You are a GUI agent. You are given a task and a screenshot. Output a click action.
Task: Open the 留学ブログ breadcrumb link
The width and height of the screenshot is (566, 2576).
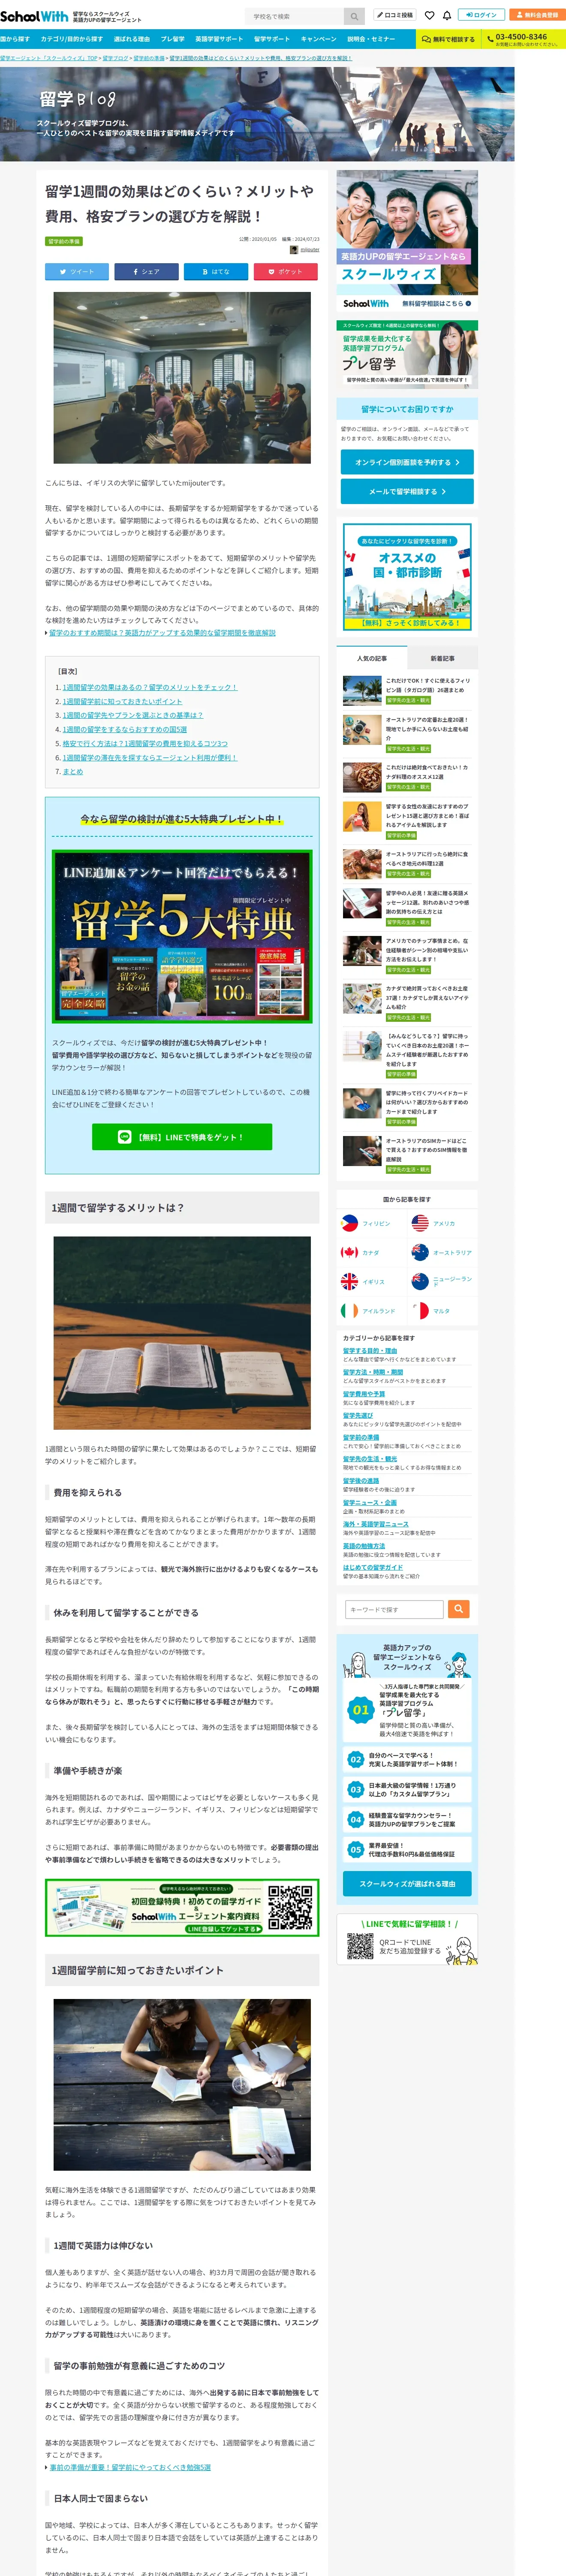(x=115, y=58)
